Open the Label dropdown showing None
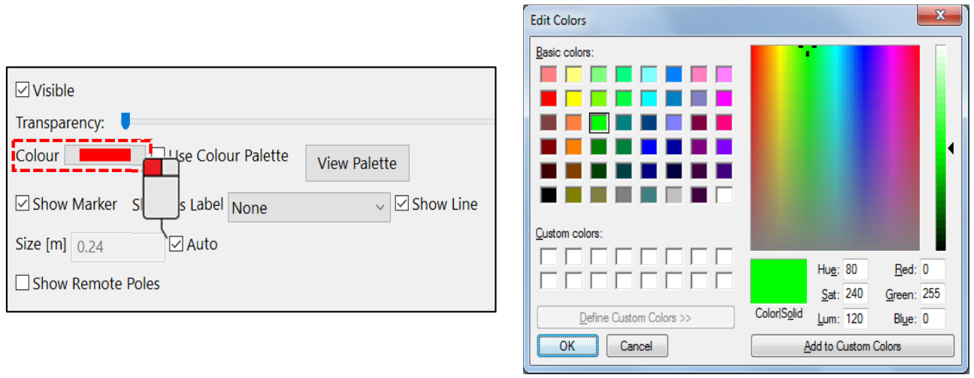 [x=309, y=207]
